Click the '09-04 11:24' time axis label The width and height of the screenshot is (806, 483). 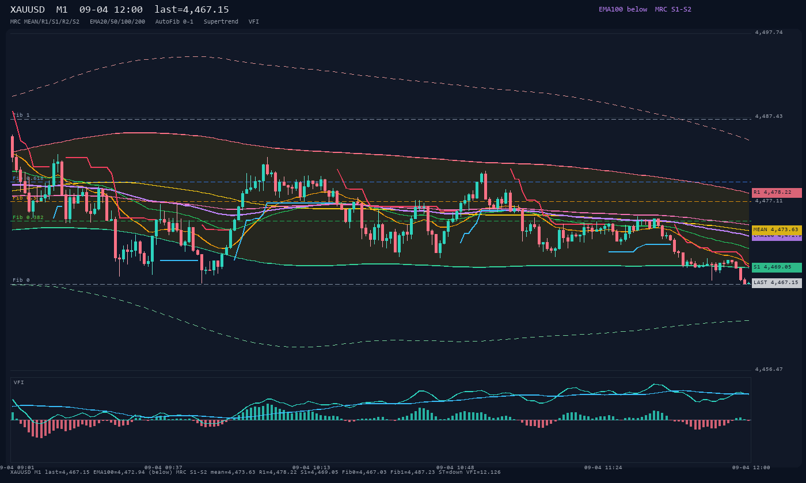point(603,467)
